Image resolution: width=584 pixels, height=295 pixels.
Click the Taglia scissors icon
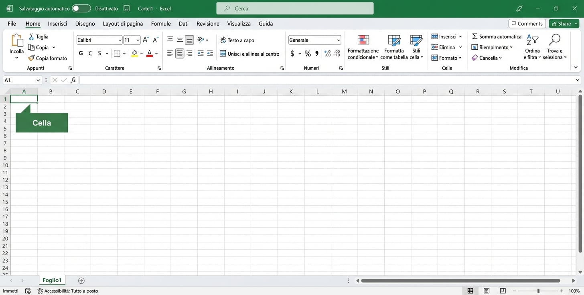click(x=31, y=36)
